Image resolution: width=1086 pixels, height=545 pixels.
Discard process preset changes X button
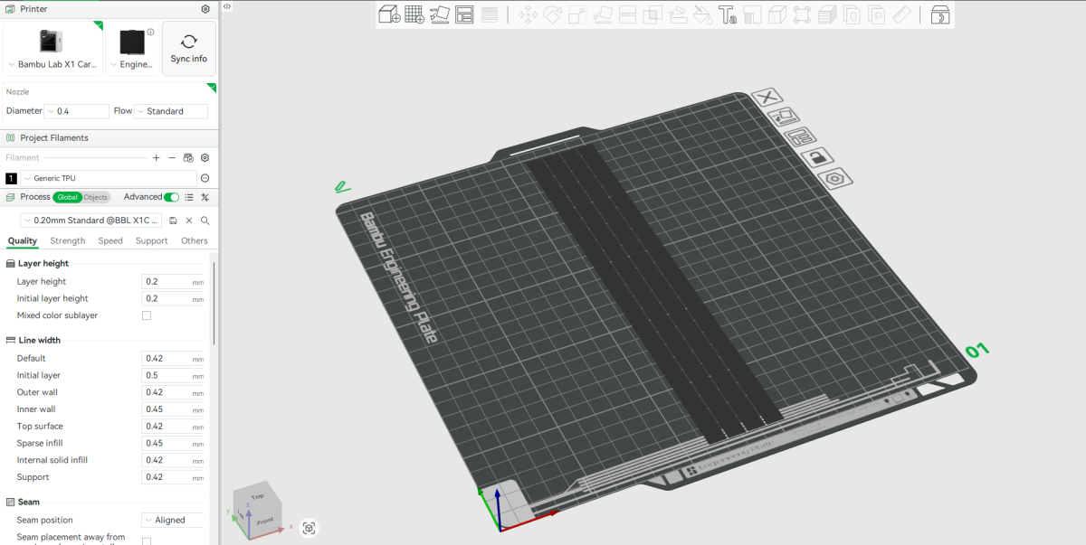(x=189, y=221)
